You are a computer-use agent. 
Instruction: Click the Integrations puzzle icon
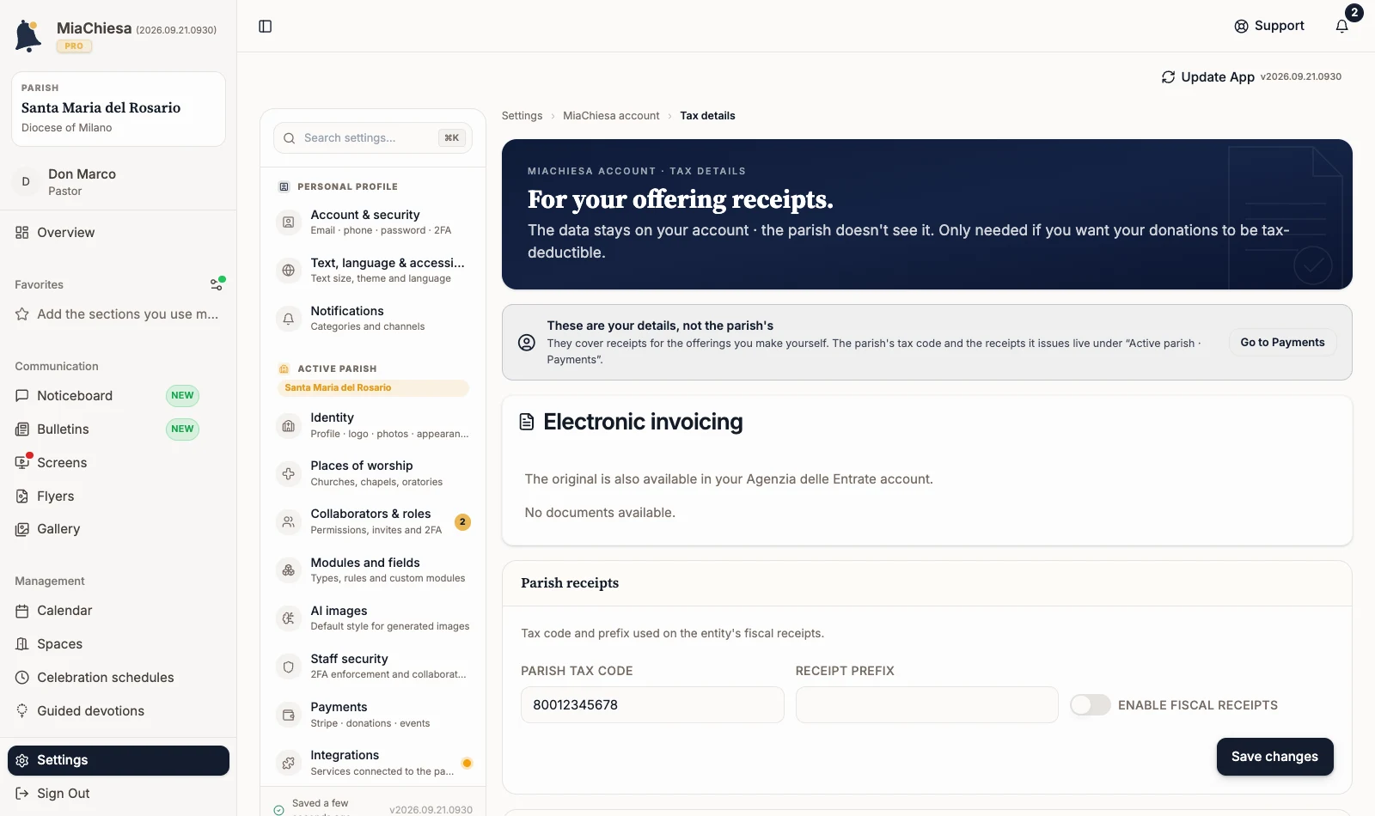(289, 764)
